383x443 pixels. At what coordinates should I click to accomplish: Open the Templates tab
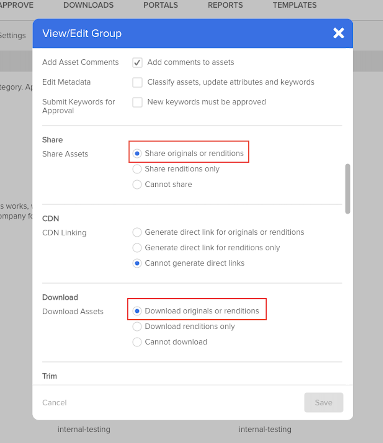[295, 5]
